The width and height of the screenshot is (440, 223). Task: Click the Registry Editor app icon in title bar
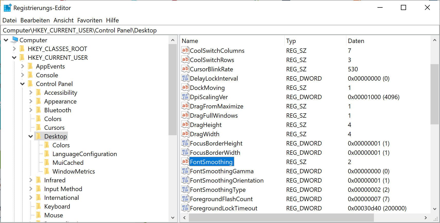coord(7,8)
